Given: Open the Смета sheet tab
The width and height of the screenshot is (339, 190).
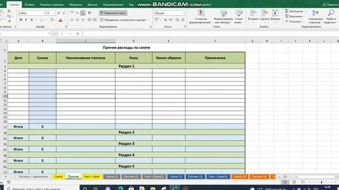Looking at the screenshot, I should (x=58, y=177).
